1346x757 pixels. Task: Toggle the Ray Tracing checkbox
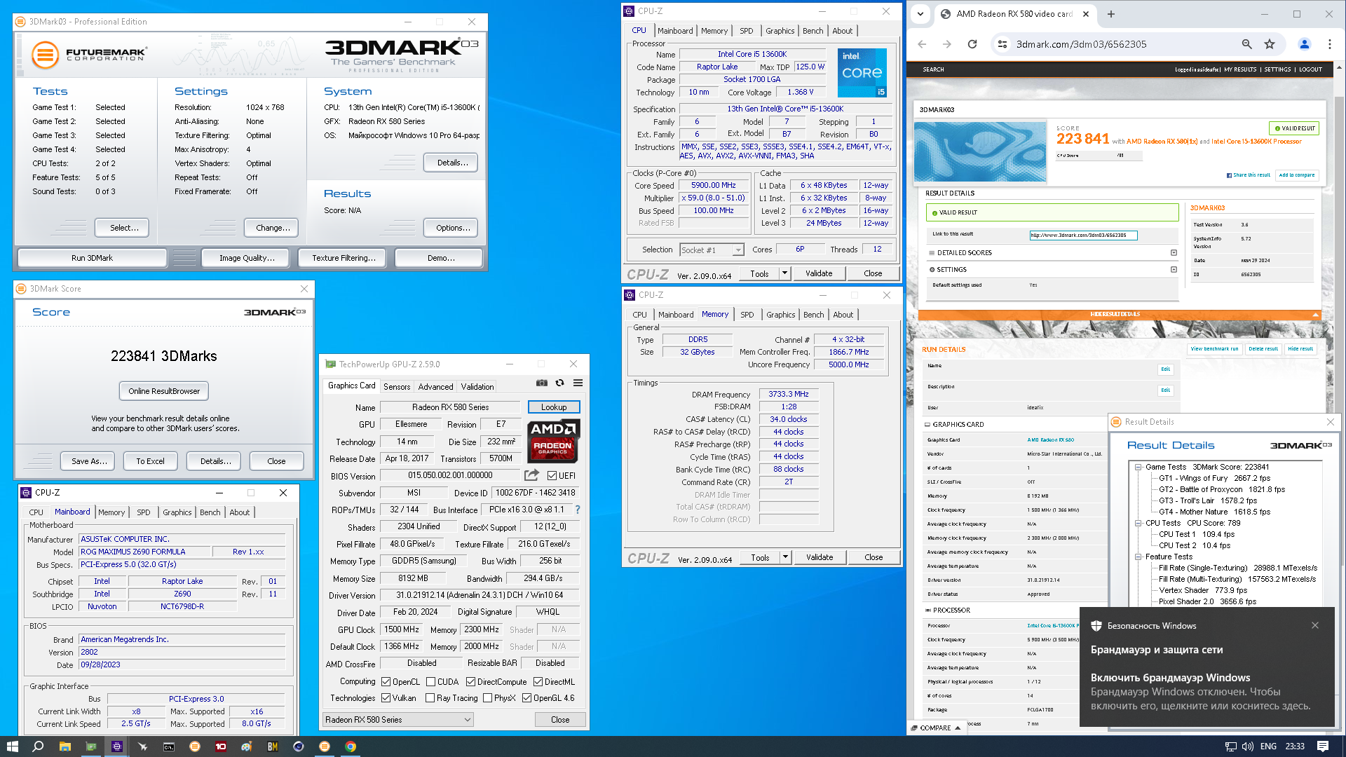click(430, 698)
